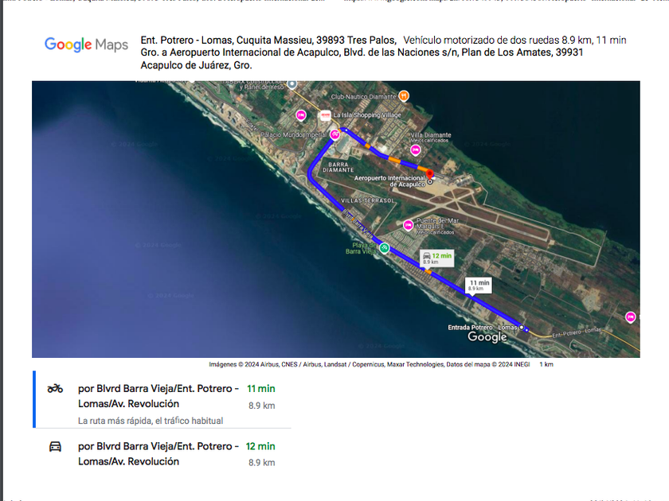669x501 pixels.
Task: Select the car route icon
Action: pyautogui.click(x=55, y=446)
